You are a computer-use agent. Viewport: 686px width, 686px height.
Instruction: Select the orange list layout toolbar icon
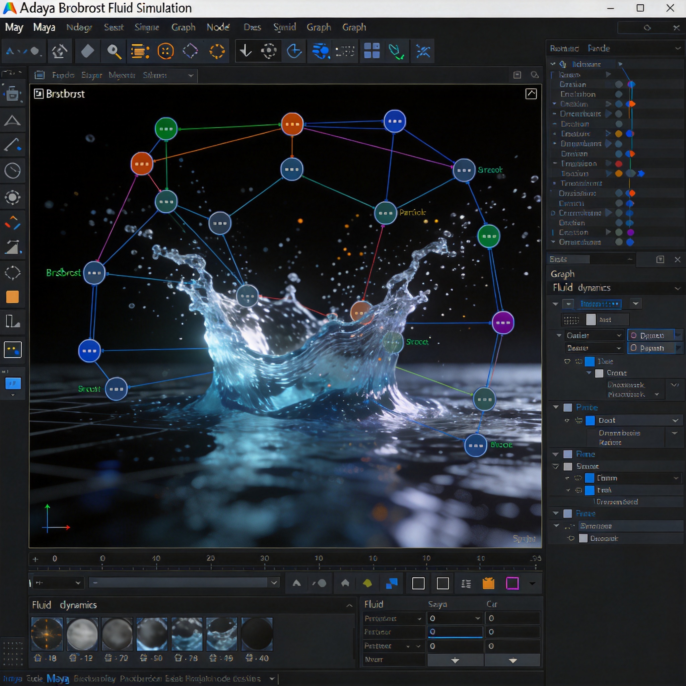point(140,52)
